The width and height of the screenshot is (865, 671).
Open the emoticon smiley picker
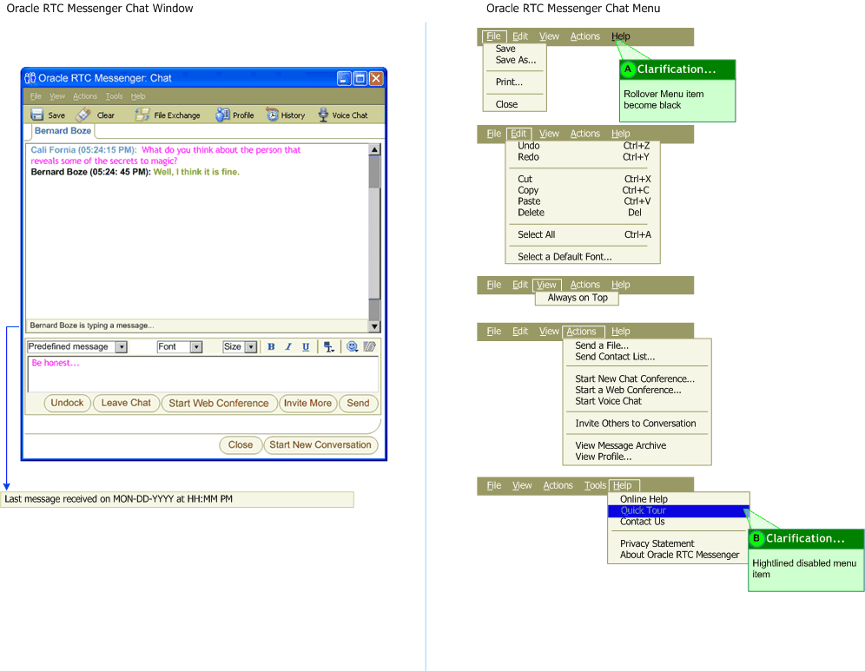[353, 346]
